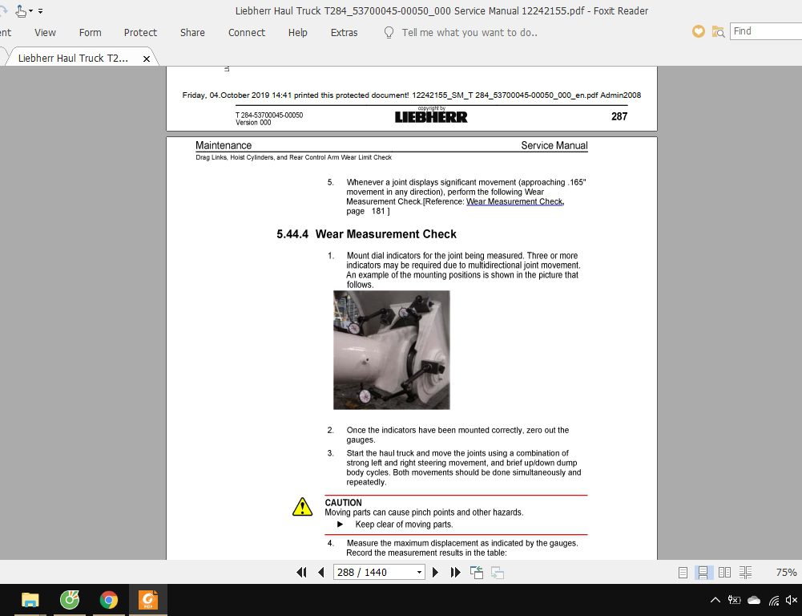Show hidden system tray icons

(715, 600)
